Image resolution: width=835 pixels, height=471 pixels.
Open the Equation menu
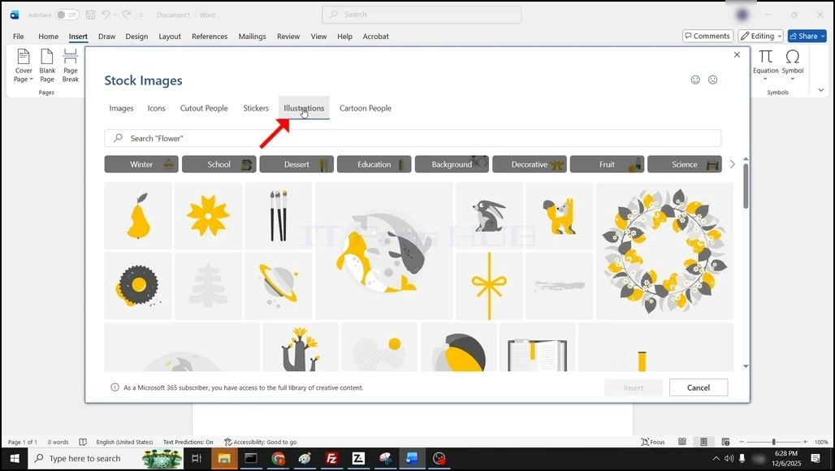[765, 66]
